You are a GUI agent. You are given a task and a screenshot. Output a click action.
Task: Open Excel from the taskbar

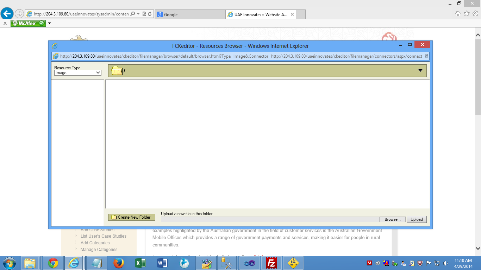pyautogui.click(x=140, y=263)
